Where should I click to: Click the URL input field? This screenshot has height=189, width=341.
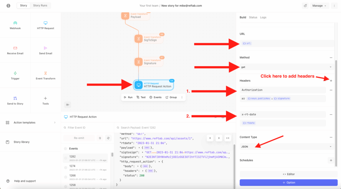coord(287,44)
